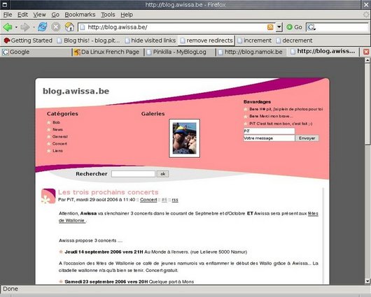Open the search engine selector dropdown

click(311, 27)
